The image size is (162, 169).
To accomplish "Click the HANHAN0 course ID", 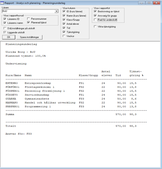I will click(11, 103).
